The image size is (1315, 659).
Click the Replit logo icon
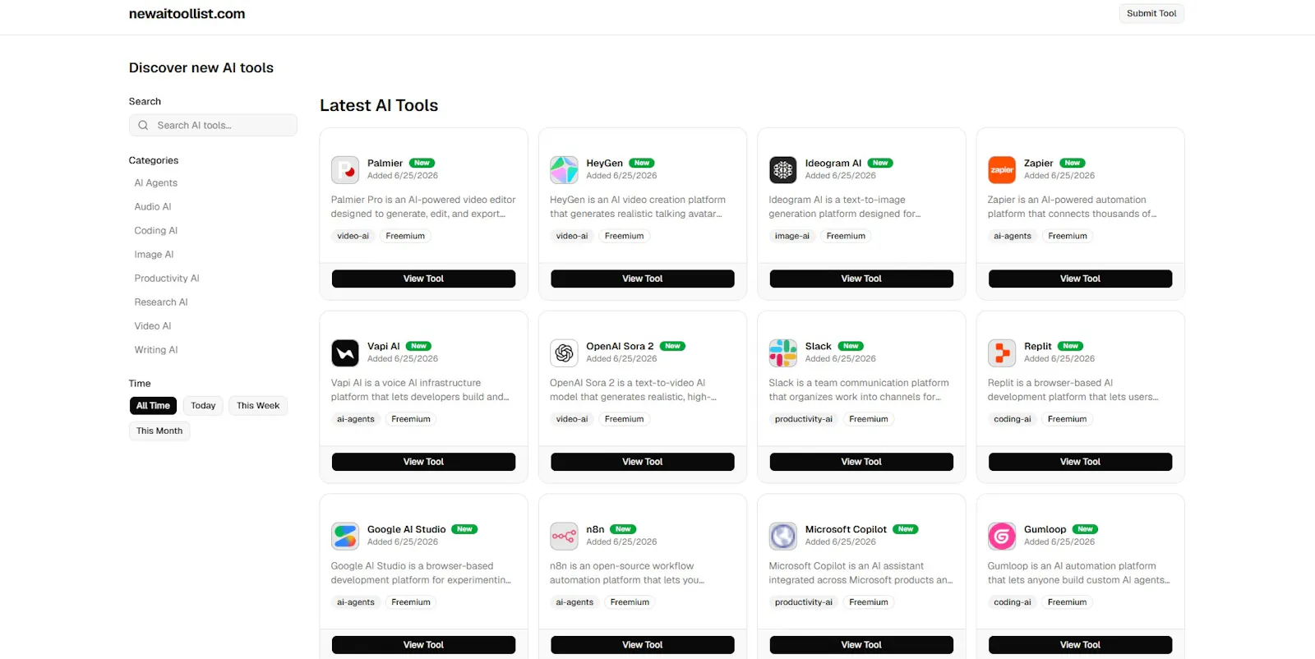1002,353
